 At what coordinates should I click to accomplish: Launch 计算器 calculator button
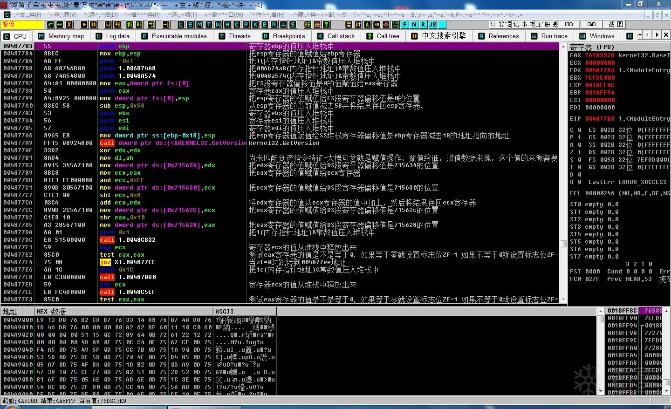[x=500, y=24]
